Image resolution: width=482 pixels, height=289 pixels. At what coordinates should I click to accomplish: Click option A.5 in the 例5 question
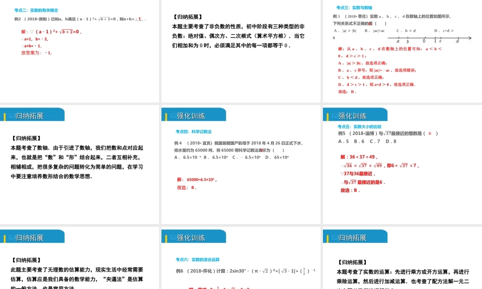pos(343,141)
